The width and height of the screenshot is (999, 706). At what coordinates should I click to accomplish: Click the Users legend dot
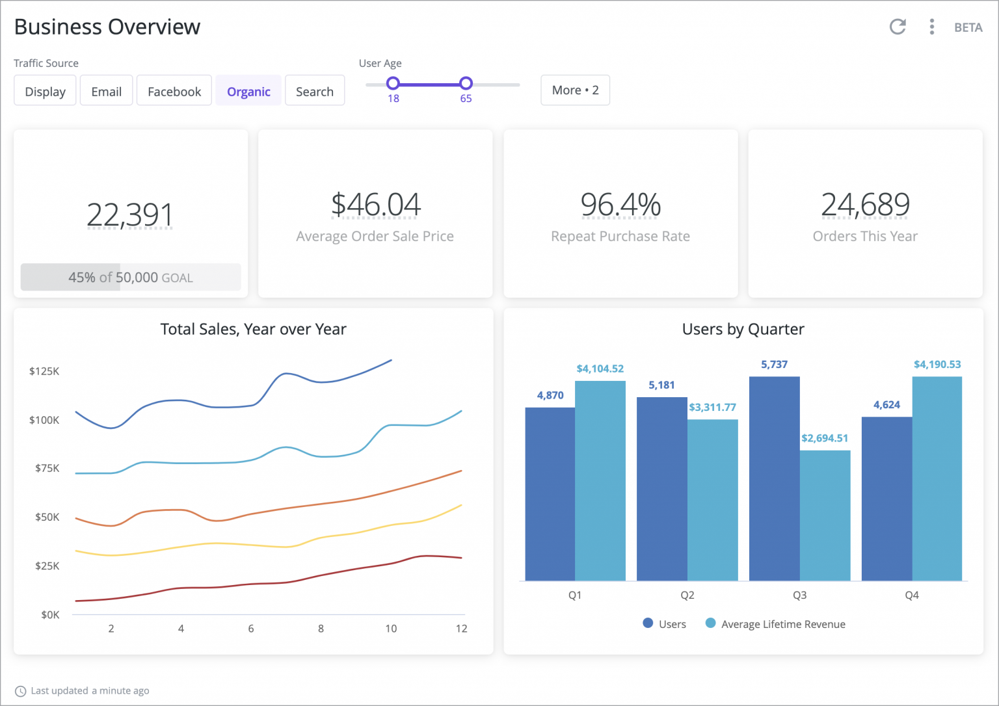[x=648, y=623]
